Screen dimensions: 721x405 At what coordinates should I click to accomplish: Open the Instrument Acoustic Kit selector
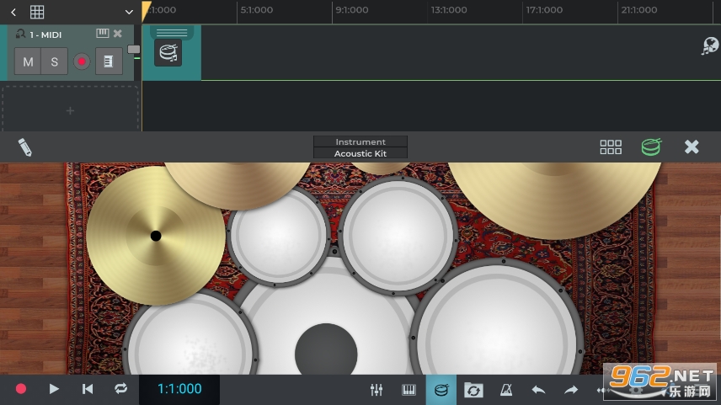(x=360, y=147)
